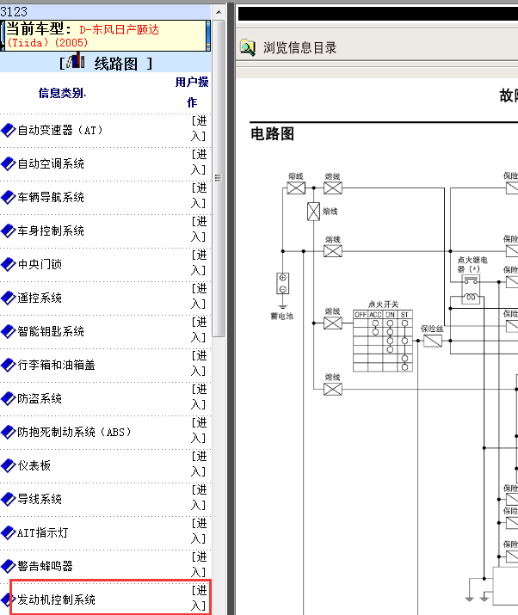Select 发动机控制系统 category text
The height and width of the screenshot is (615, 518).
pyautogui.click(x=56, y=600)
